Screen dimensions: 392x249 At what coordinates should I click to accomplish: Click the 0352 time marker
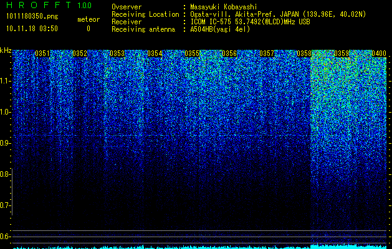(80, 54)
